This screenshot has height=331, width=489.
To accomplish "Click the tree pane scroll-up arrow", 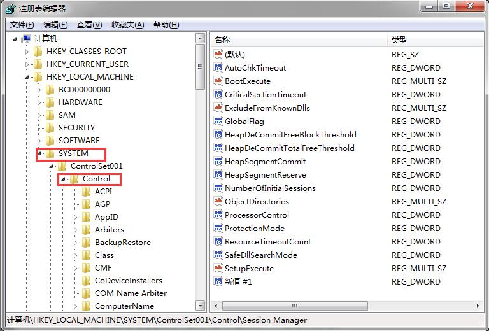I will pyautogui.click(x=200, y=38).
